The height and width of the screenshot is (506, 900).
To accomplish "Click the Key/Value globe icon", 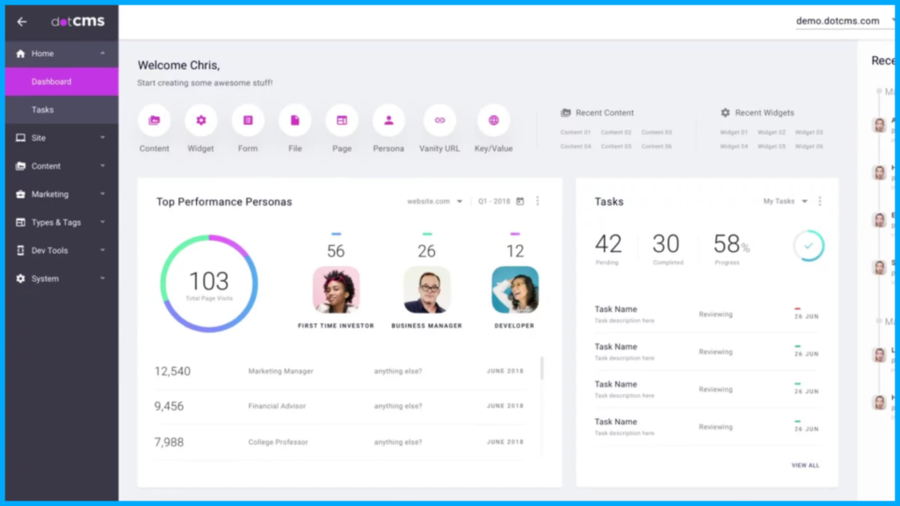I will (x=493, y=120).
